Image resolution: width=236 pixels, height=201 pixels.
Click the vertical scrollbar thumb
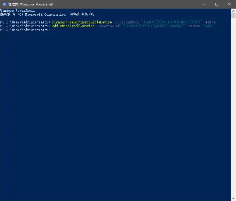(233, 15)
